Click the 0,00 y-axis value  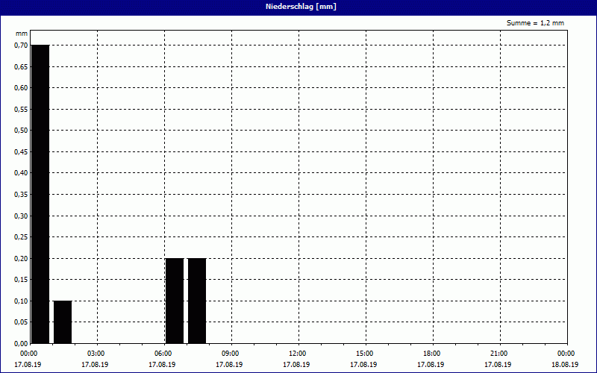tap(22, 344)
